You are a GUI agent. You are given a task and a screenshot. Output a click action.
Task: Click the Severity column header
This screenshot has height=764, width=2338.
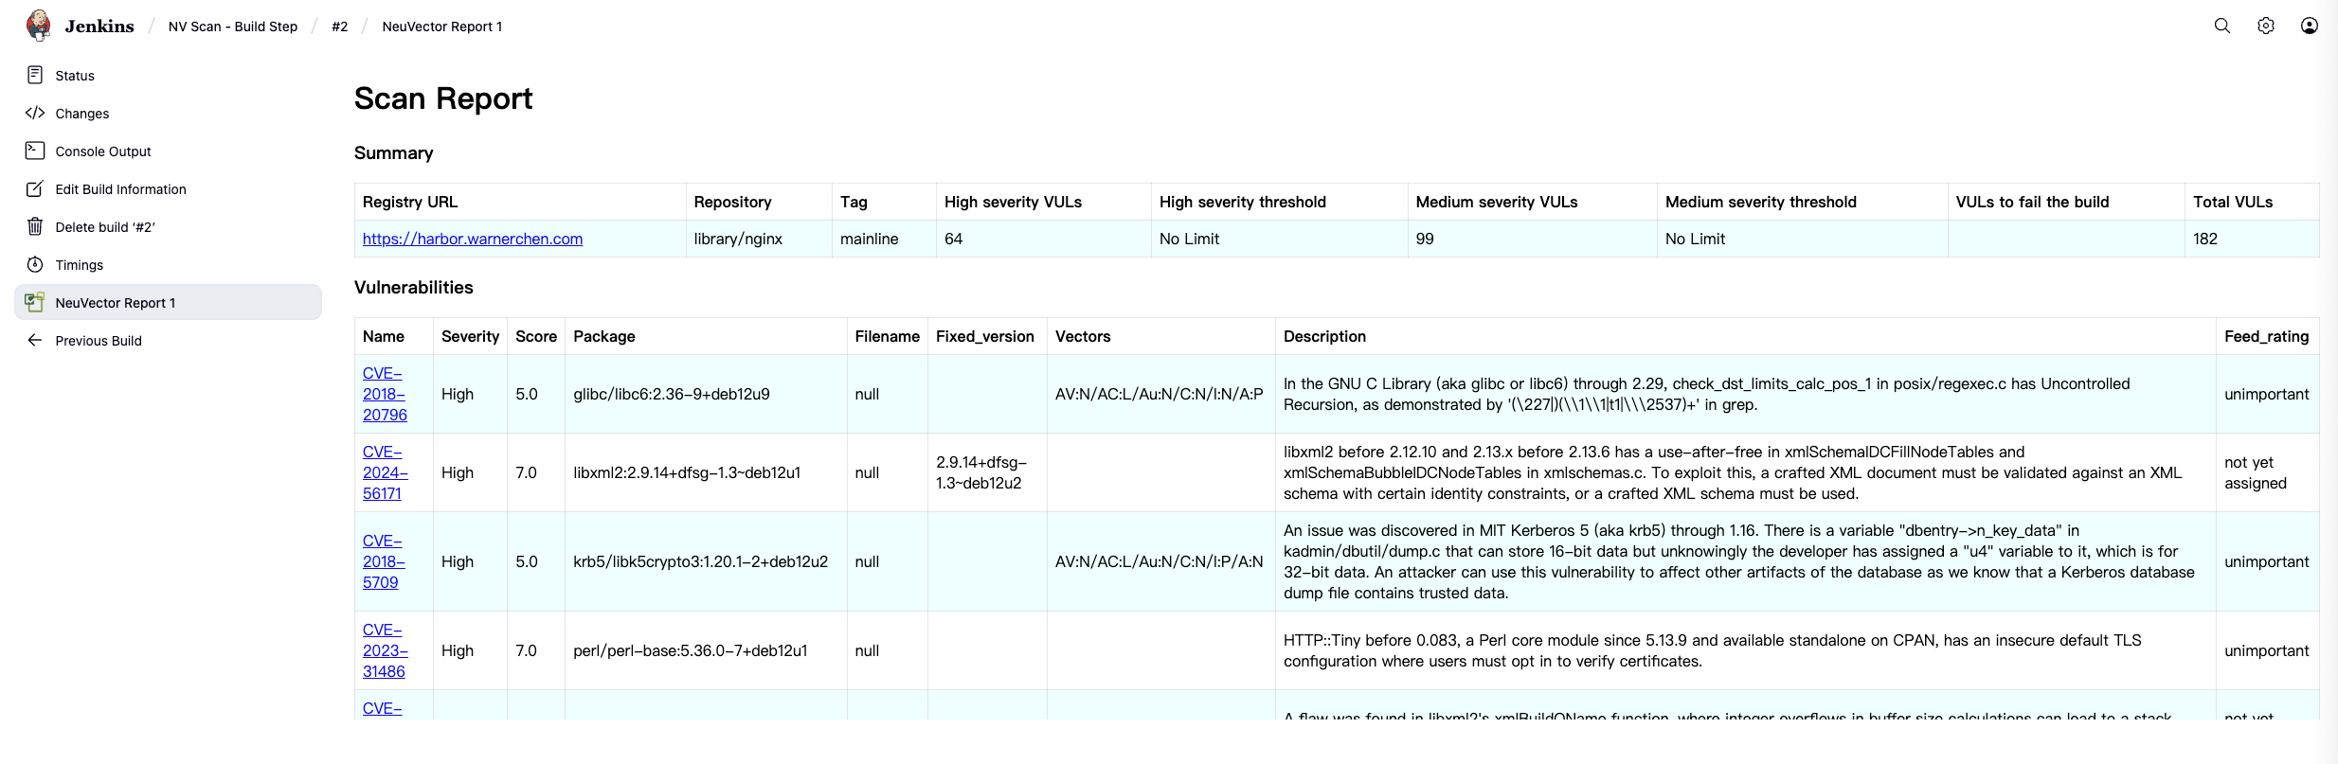click(470, 336)
